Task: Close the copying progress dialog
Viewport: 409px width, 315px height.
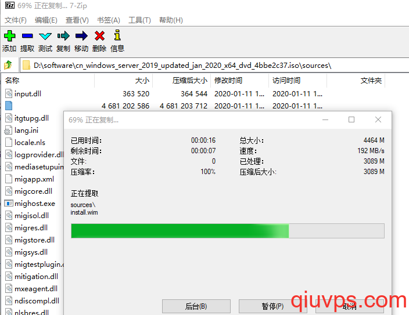Action: pos(378,120)
